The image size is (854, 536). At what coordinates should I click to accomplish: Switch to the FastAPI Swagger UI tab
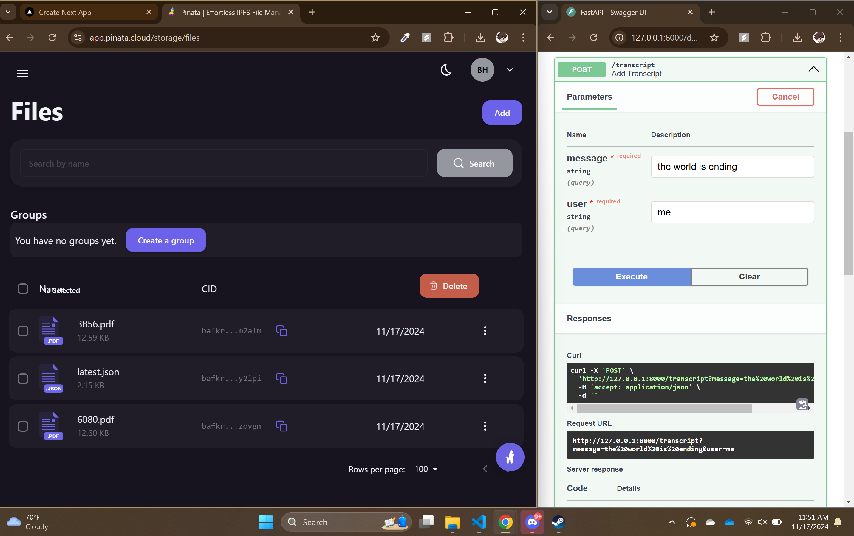[x=624, y=13]
